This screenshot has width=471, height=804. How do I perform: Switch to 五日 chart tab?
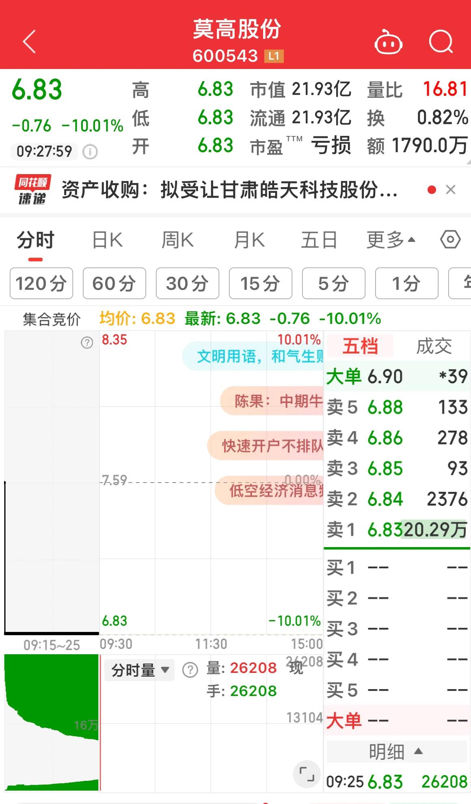[319, 240]
